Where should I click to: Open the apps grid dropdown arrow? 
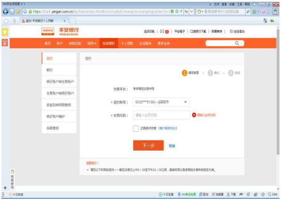[259, 12]
